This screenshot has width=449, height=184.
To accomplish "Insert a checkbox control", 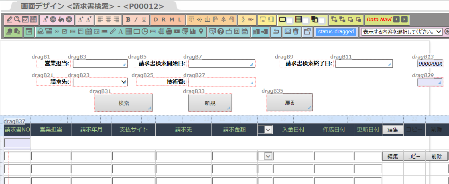I will (x=65, y=32).
